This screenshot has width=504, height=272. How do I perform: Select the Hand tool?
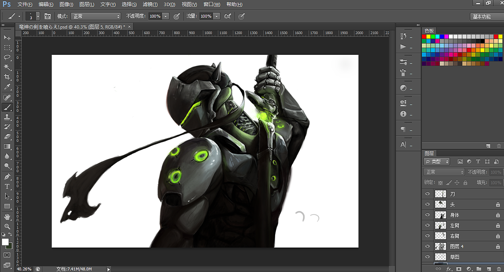(7, 217)
